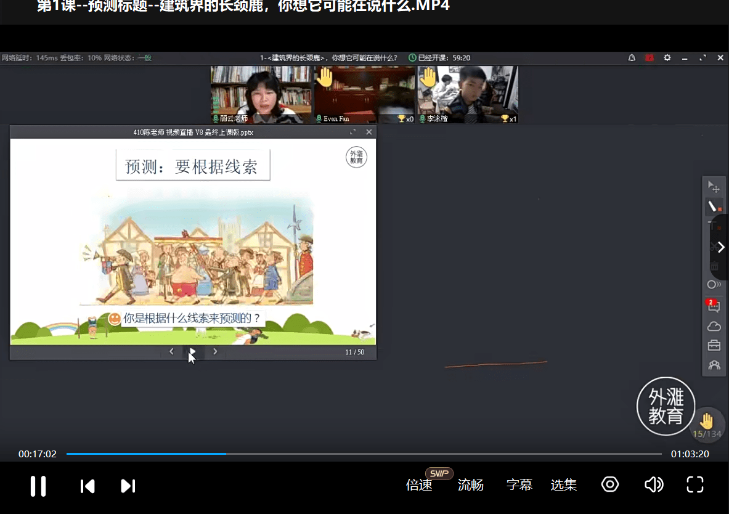The image size is (729, 514).
Task: Click trophy x1 on 李泳檀's video
Action: 508,118
